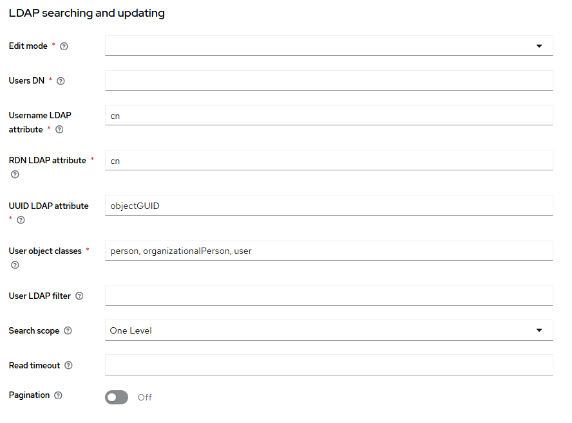
Task: Open the Edit mode dropdown
Action: click(329, 46)
